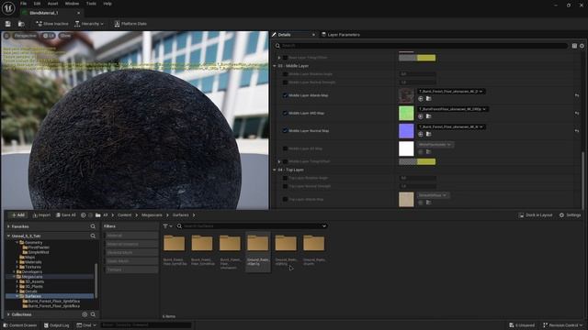The height and width of the screenshot is (330, 588).
Task: Toggle the Static Mesh filter
Action: 131,261
